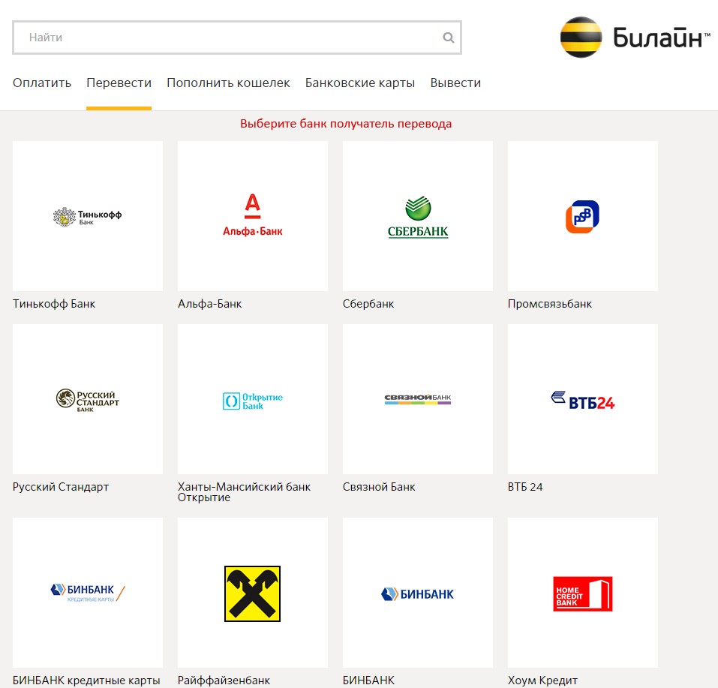Focus the Найти search field
Viewport: 718px width, 688px height.
pyautogui.click(x=237, y=38)
